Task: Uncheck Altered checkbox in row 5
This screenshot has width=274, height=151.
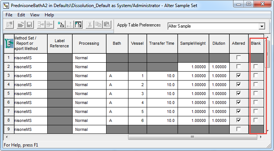Action: pyautogui.click(x=239, y=93)
